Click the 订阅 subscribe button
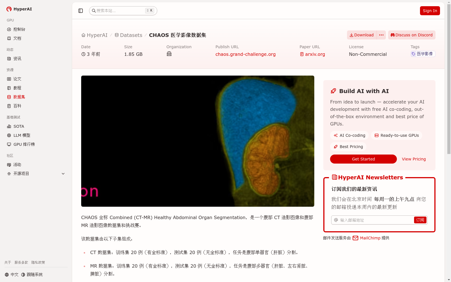Screen dimensions: 451x282 point(420,220)
